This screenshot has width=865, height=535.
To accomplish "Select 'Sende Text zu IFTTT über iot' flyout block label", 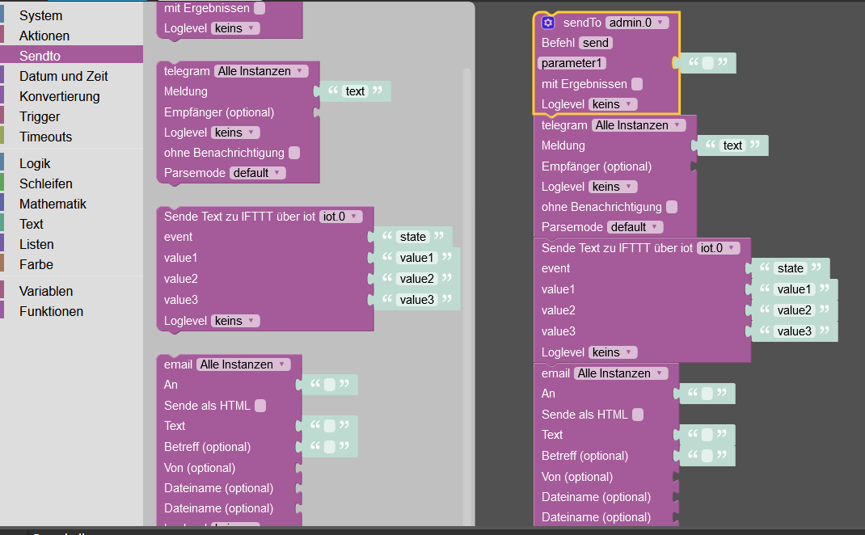I will [239, 217].
